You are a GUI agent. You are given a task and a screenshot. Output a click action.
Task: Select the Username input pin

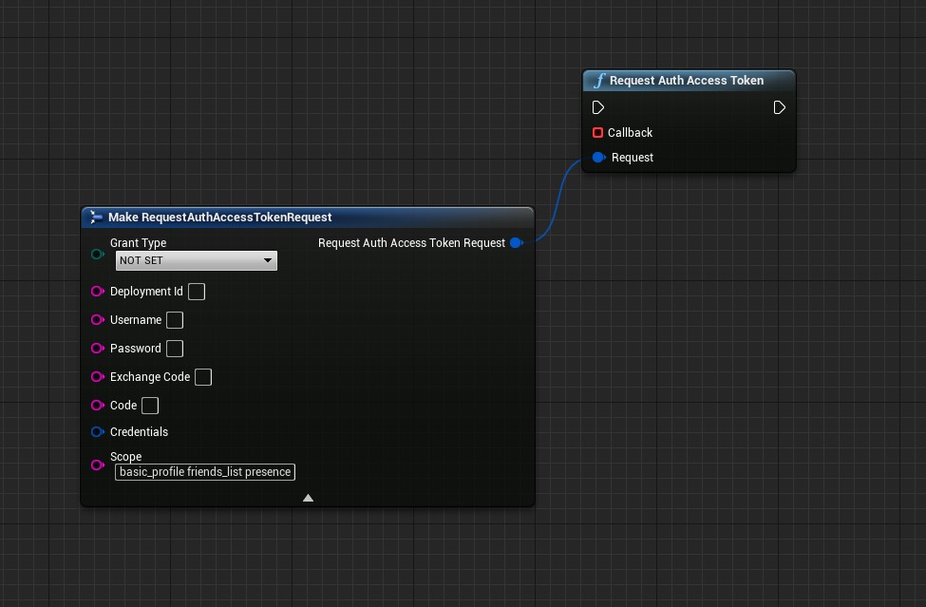click(97, 320)
